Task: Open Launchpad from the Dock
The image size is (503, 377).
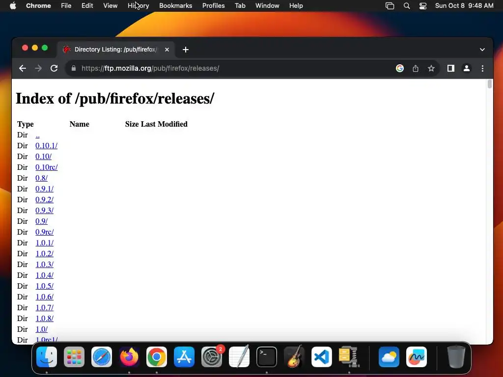Action: [x=74, y=357]
